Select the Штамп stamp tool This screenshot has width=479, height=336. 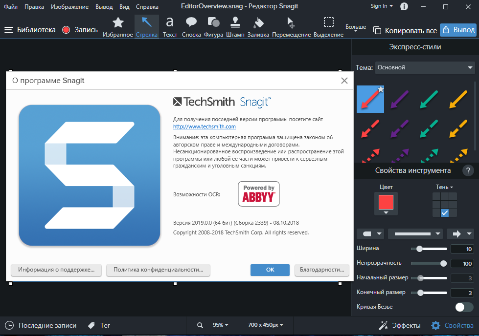(235, 27)
